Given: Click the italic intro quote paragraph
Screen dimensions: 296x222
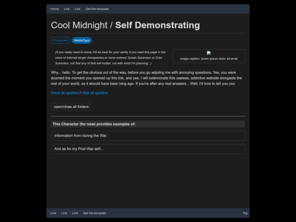Looking at the screenshot, I should point(110,58).
